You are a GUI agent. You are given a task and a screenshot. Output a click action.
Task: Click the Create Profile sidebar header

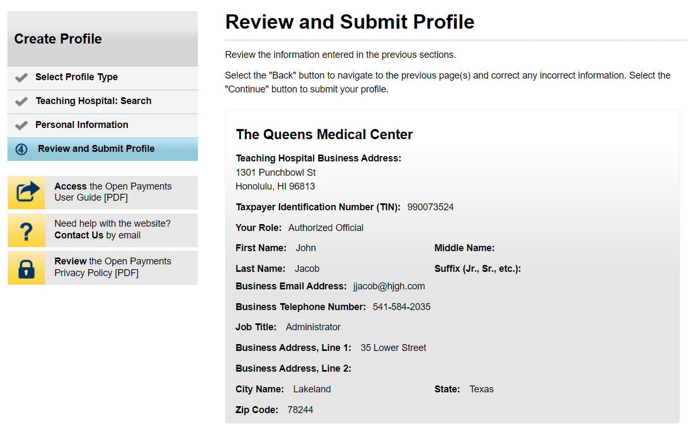[58, 39]
